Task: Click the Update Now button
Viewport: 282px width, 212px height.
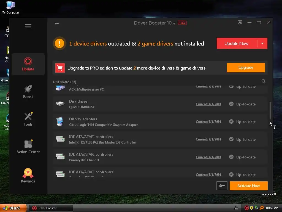Action: (x=237, y=43)
